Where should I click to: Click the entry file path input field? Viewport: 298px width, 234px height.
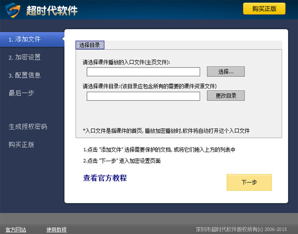144,72
